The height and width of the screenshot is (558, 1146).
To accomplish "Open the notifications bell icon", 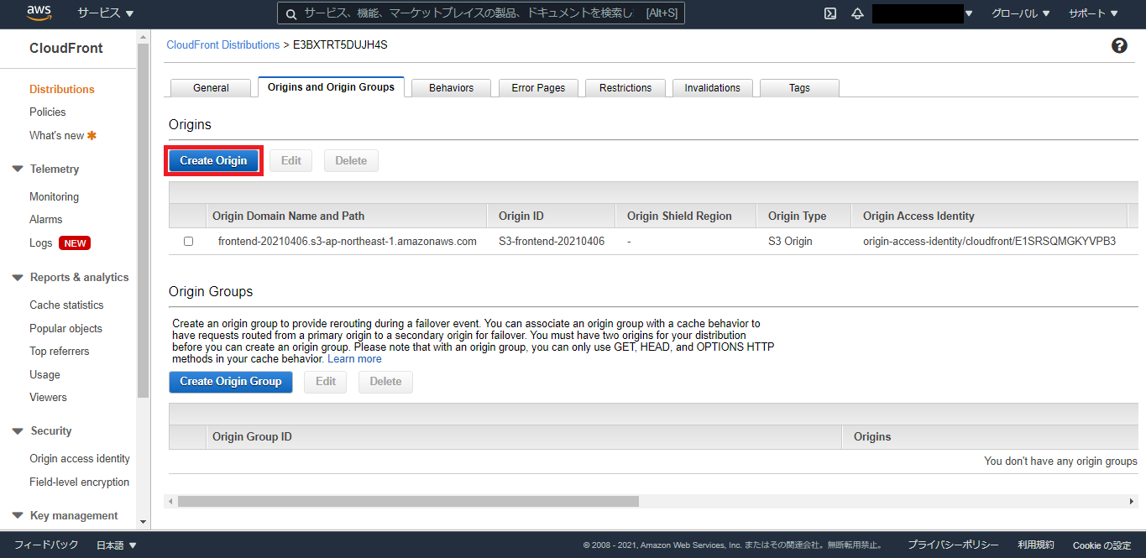I will (857, 13).
